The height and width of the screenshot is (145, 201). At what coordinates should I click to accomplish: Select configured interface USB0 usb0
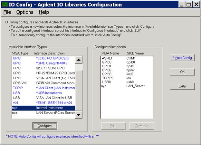pos(127,82)
